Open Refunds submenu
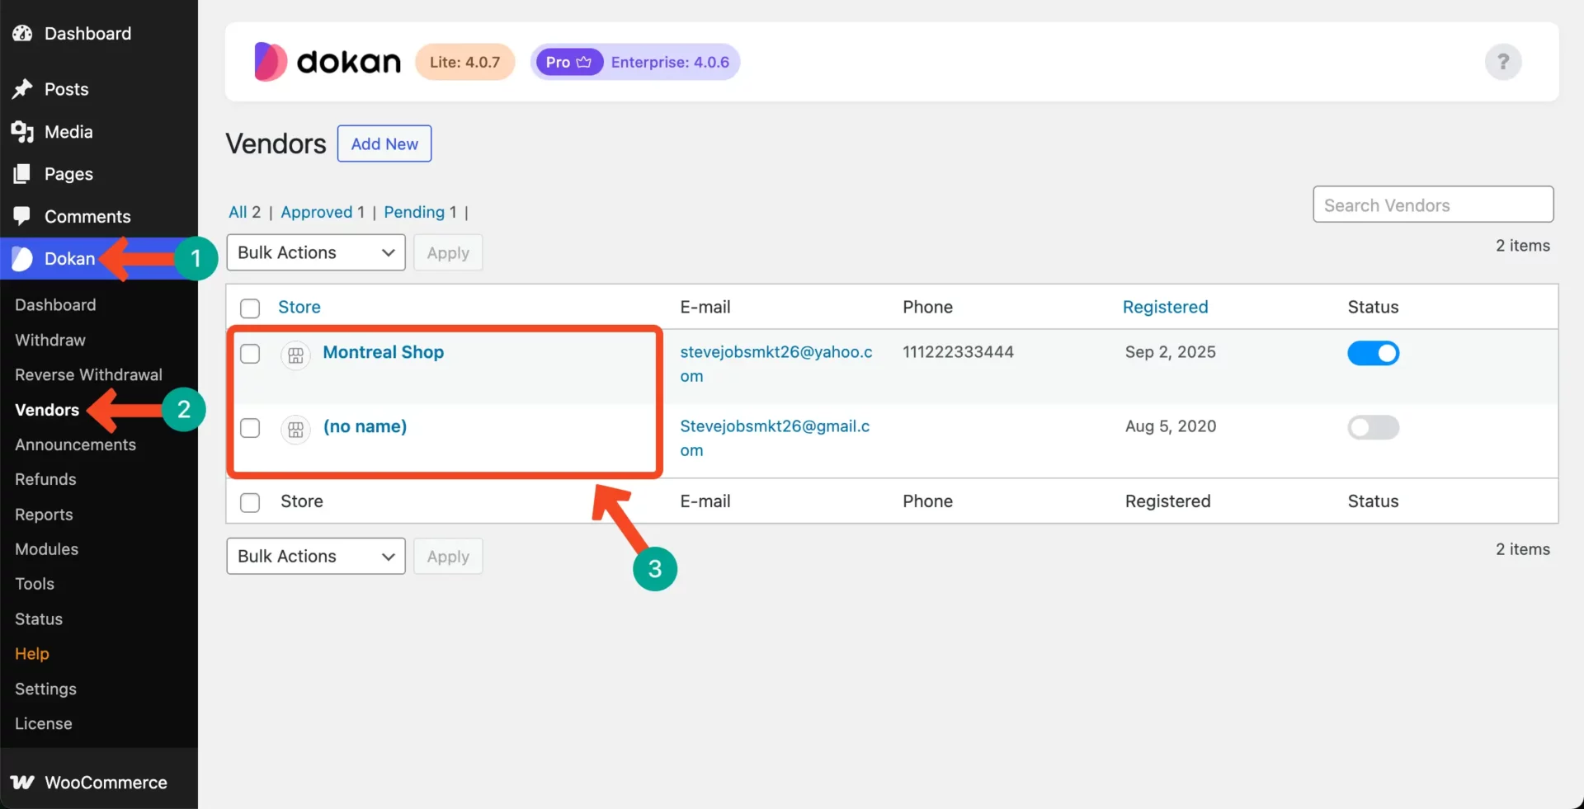The image size is (1584, 809). click(45, 479)
